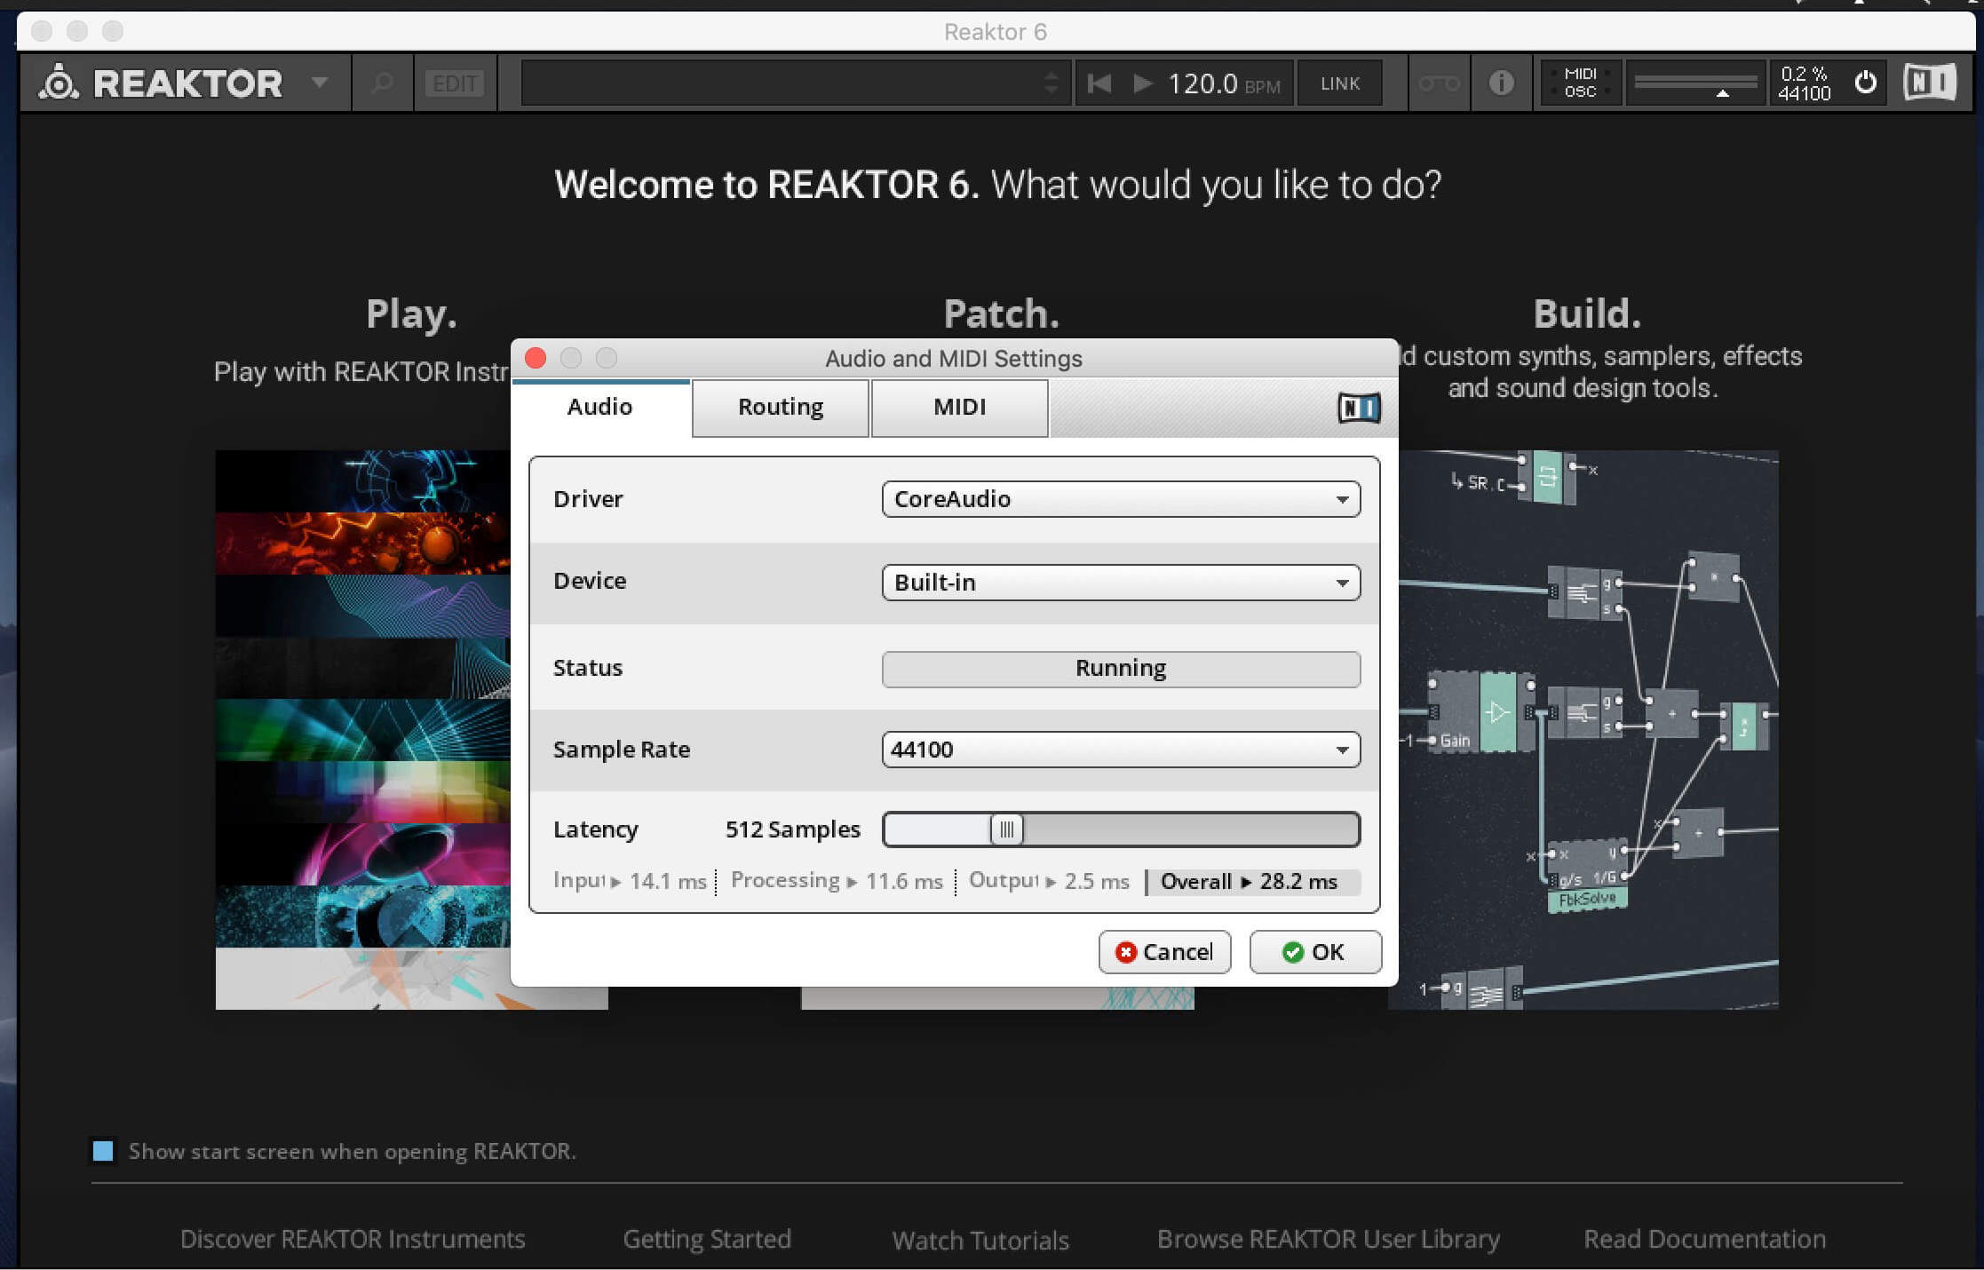
Task: Click the Cancel button
Action: click(1164, 952)
